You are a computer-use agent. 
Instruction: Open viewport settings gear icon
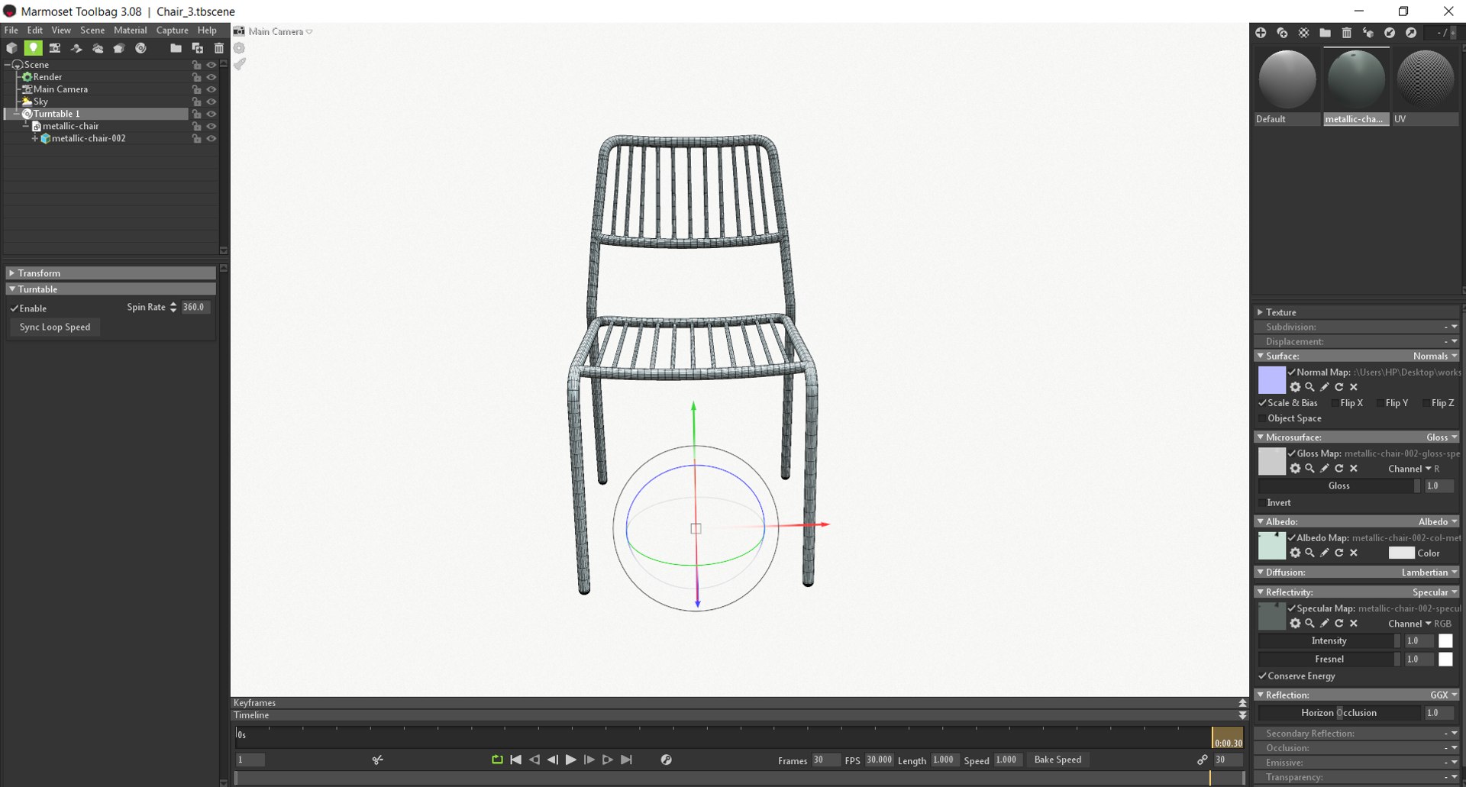239,47
